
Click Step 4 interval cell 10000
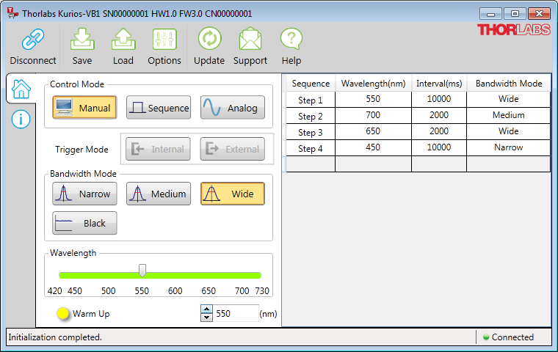click(x=439, y=147)
